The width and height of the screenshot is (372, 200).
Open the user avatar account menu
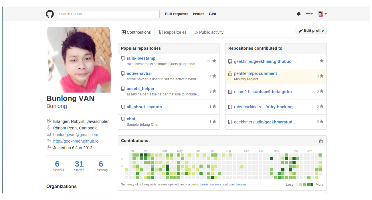(x=322, y=14)
